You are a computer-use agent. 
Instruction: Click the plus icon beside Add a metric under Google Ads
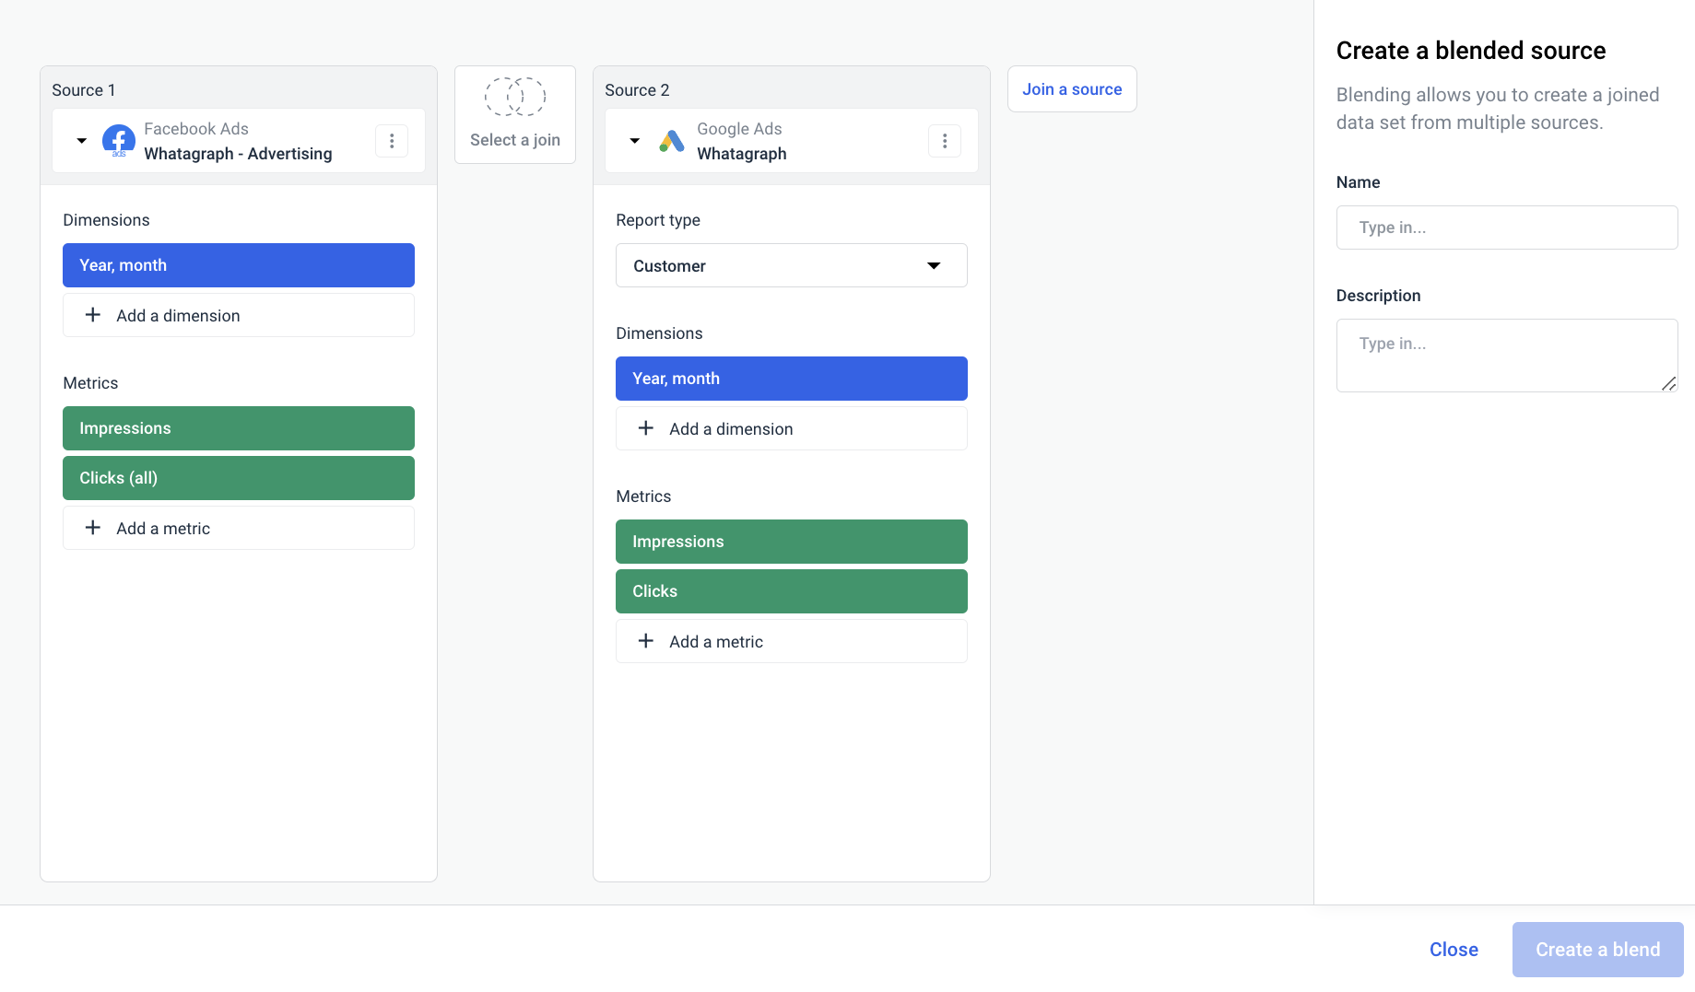click(x=645, y=641)
